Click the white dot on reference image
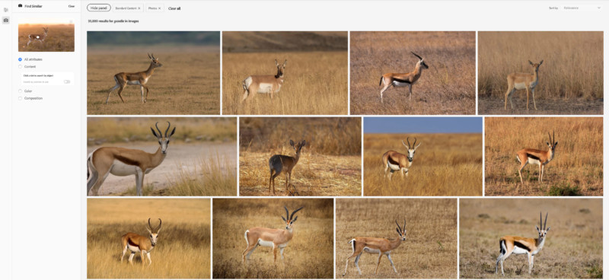Screen dimensions: 609x280 click(38, 37)
